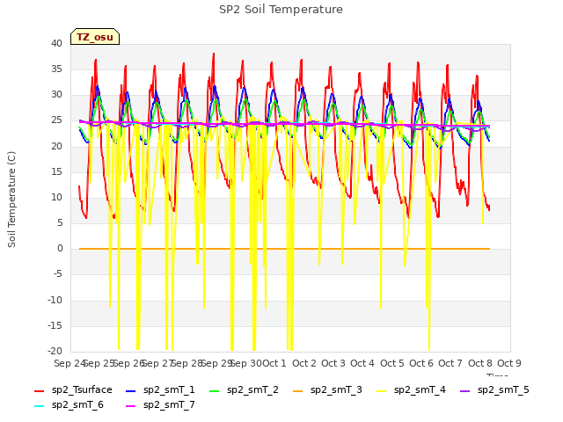Viewport: 563px width, 422px height.
Task: Click the Oct 9 x-axis tick label
Action: (509, 363)
